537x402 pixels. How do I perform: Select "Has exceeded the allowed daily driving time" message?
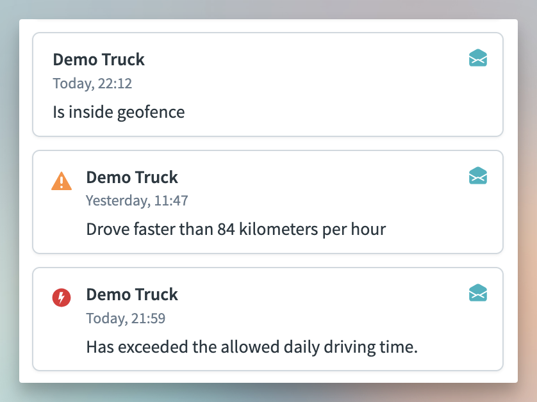(252, 347)
